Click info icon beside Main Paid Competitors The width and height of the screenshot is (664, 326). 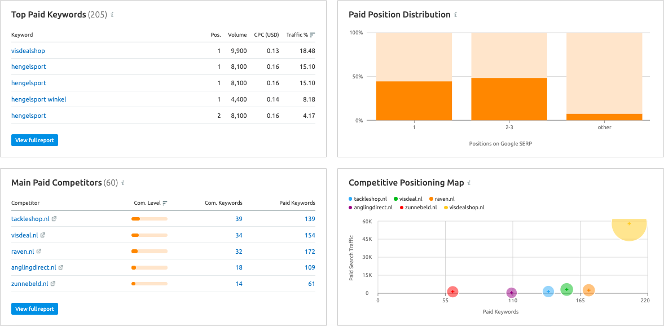point(123,183)
